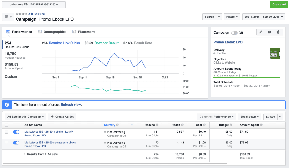Open the date range Sep 4 – Sep 30 picker

pyautogui.click(x=264, y=17)
